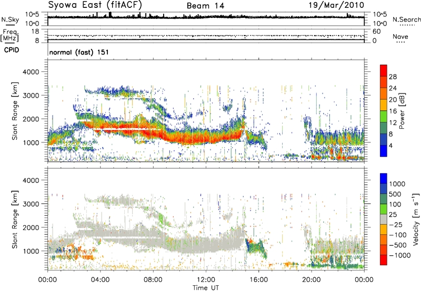The height and width of the screenshot is (291, 421).
Task: Click the 'Beam 14' heading
Action: coord(205,6)
